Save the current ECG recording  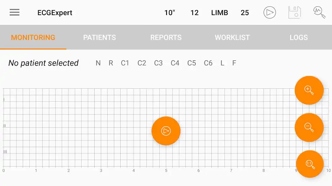[x=294, y=12]
